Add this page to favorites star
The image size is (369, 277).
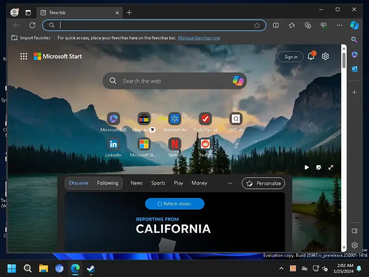point(257,25)
